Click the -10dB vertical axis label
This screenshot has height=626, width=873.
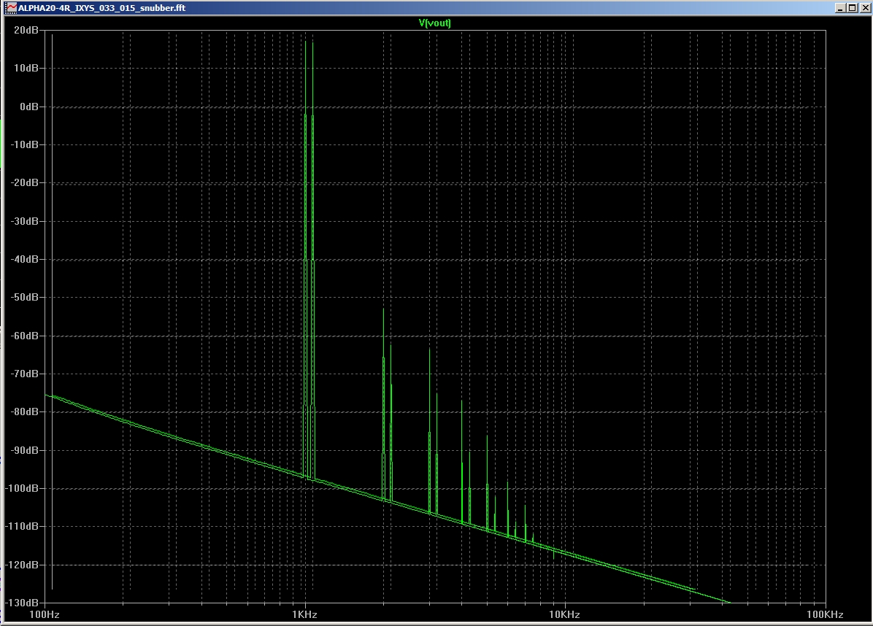25,144
